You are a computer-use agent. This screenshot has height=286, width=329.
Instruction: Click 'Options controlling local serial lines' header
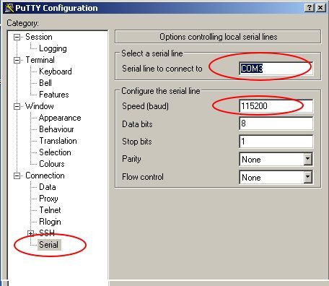pos(218,37)
